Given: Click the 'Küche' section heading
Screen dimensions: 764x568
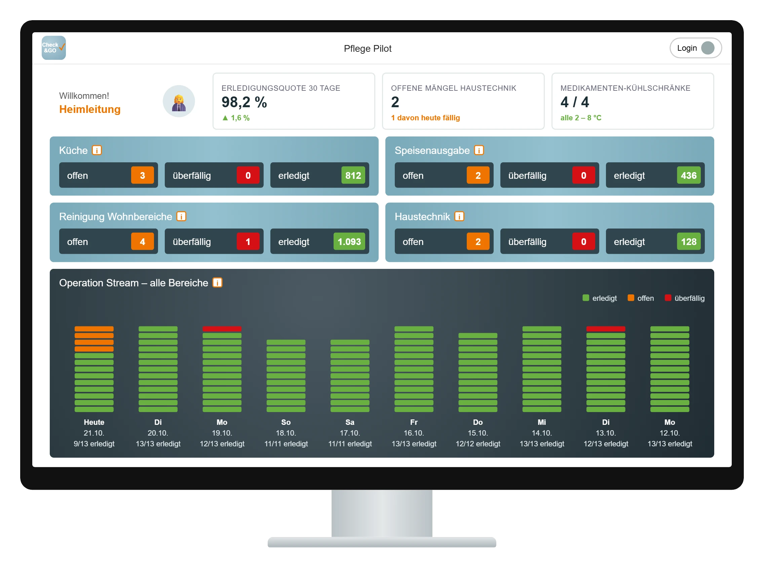Looking at the screenshot, I should click(73, 151).
